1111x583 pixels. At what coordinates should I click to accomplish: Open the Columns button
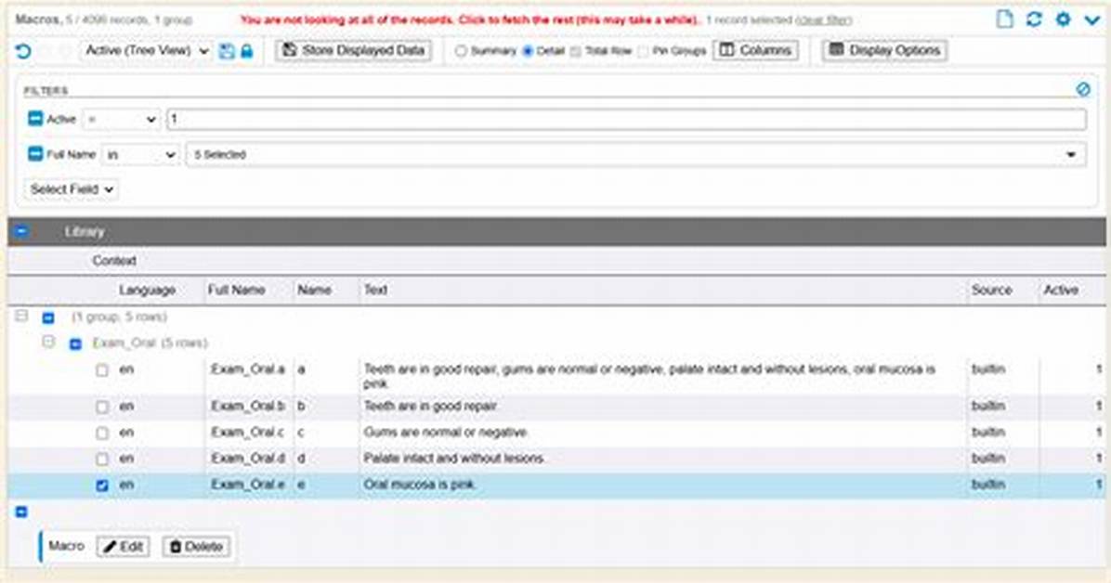tap(755, 50)
